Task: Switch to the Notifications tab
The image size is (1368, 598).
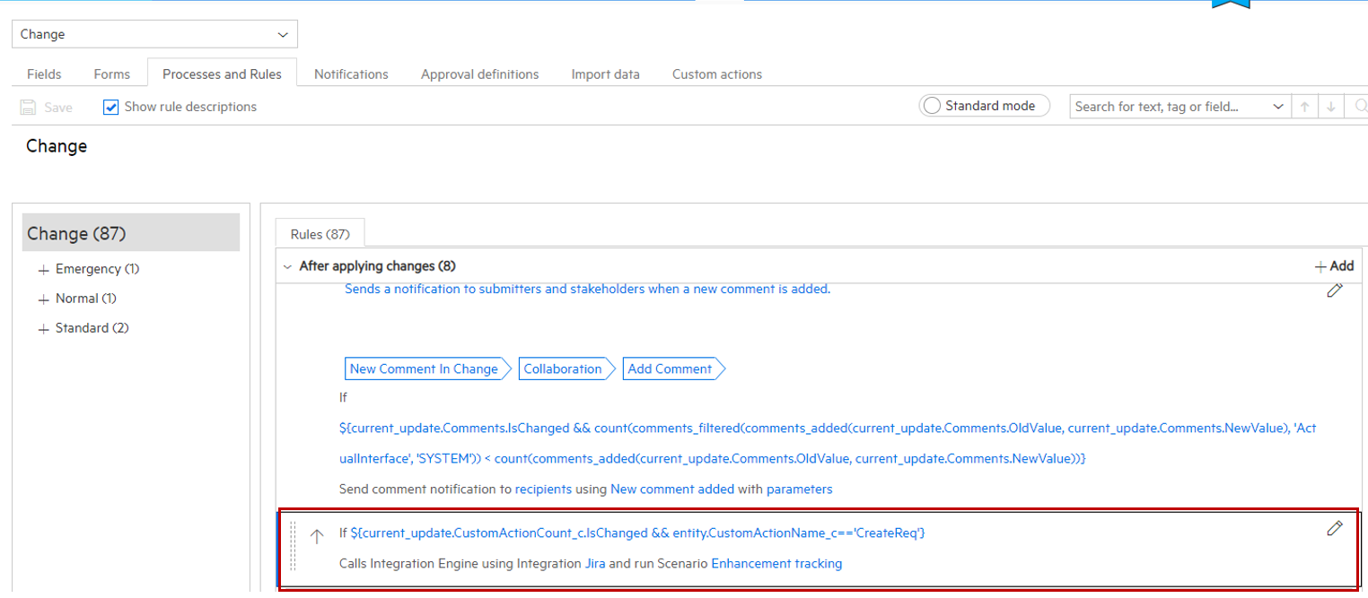Action: (350, 74)
